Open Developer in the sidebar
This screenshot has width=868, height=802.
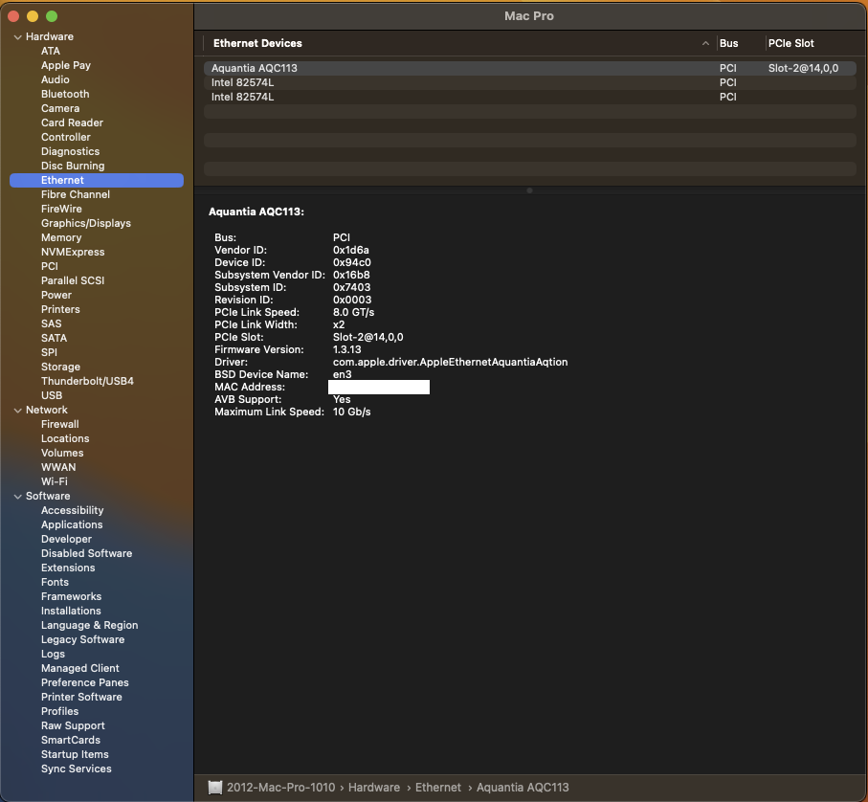66,540
